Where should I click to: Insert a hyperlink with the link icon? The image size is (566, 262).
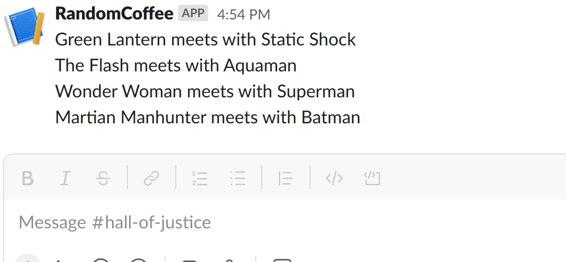click(152, 178)
